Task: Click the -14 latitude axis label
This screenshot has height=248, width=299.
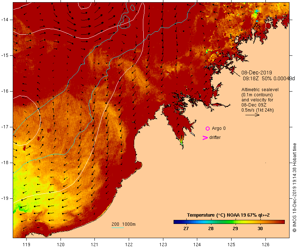Action: click(x=5, y=20)
